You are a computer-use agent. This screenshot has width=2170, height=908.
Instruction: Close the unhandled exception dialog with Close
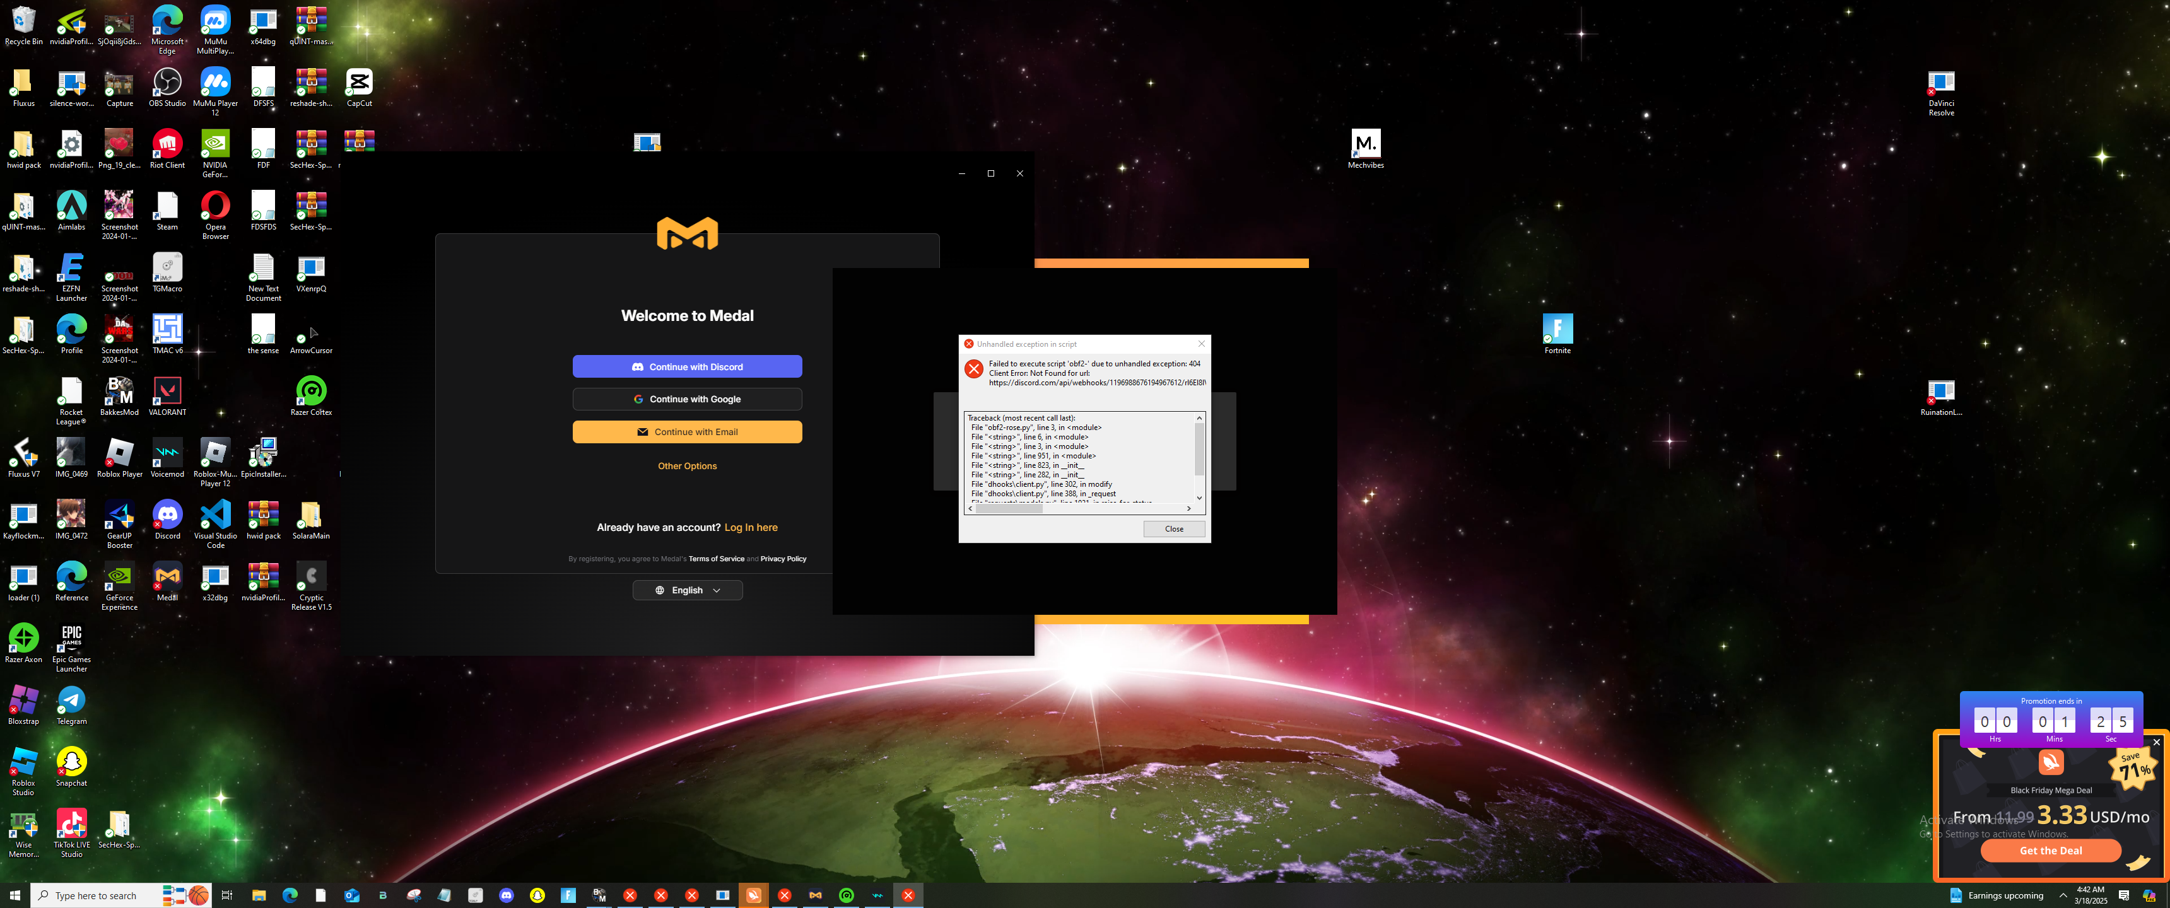(1173, 529)
